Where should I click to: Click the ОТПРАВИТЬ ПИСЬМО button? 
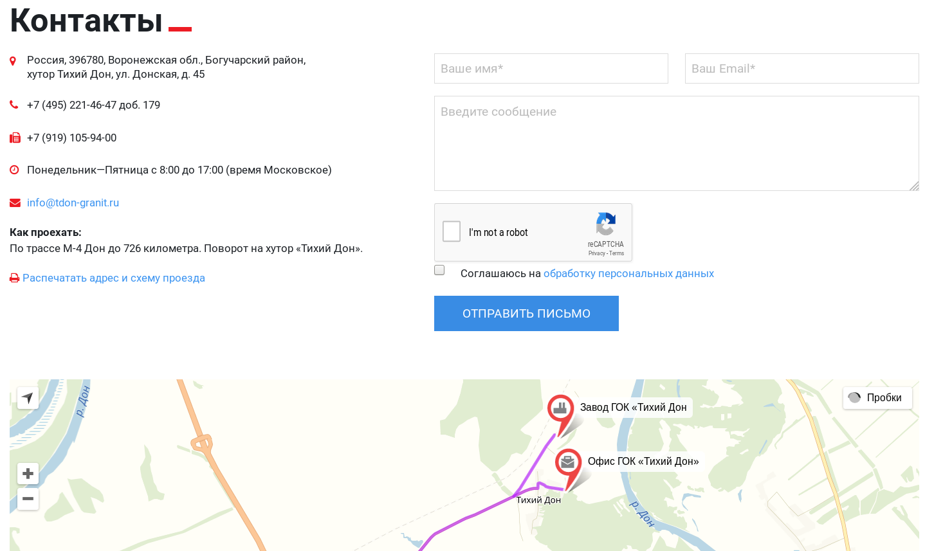(x=526, y=313)
